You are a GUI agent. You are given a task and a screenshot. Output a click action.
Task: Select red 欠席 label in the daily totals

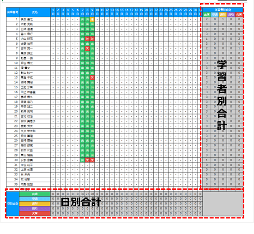[35, 213]
